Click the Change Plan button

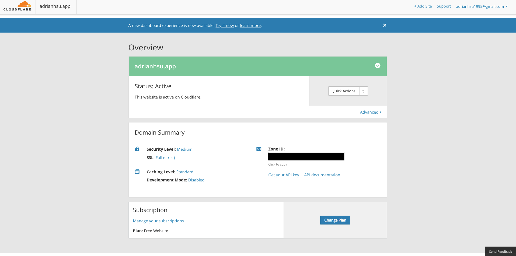[335, 220]
